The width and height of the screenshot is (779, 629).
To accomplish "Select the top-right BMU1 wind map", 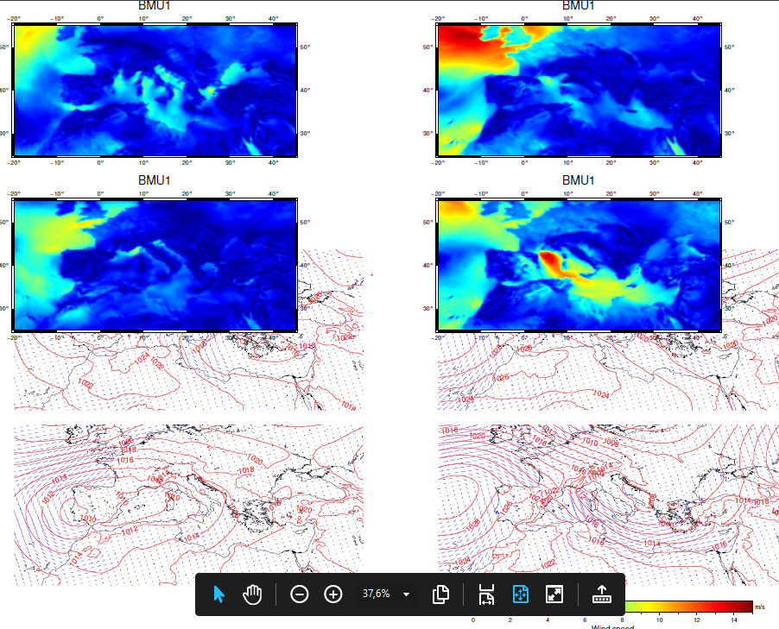I will point(579,91).
